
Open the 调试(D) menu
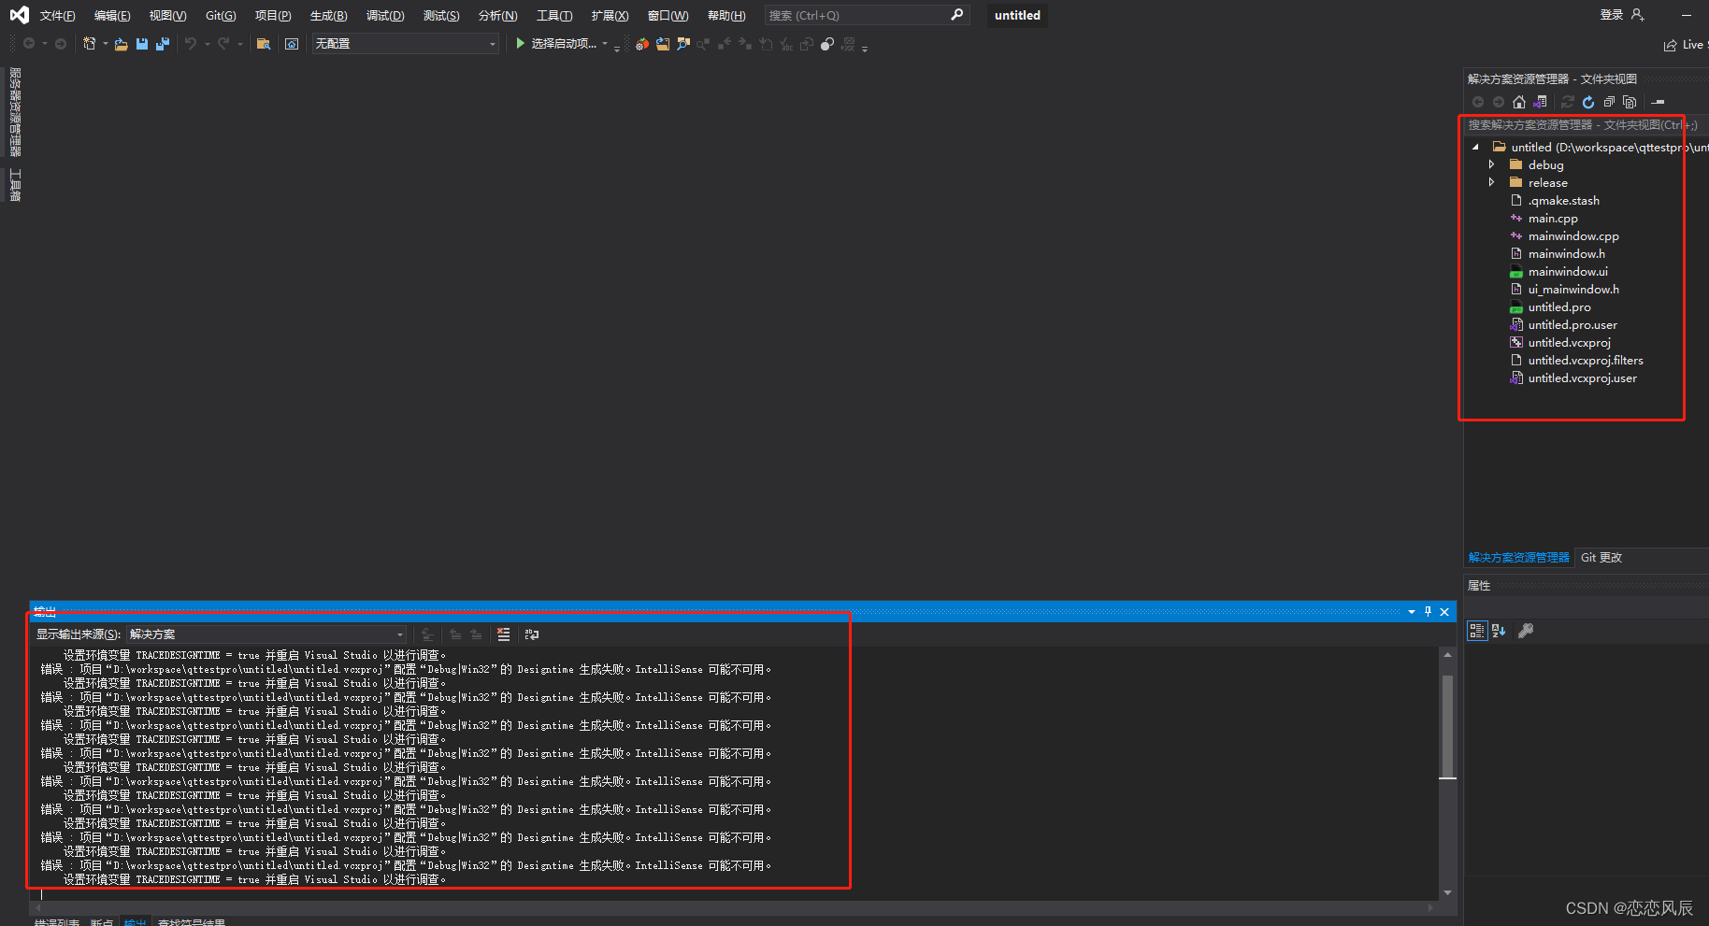[385, 16]
